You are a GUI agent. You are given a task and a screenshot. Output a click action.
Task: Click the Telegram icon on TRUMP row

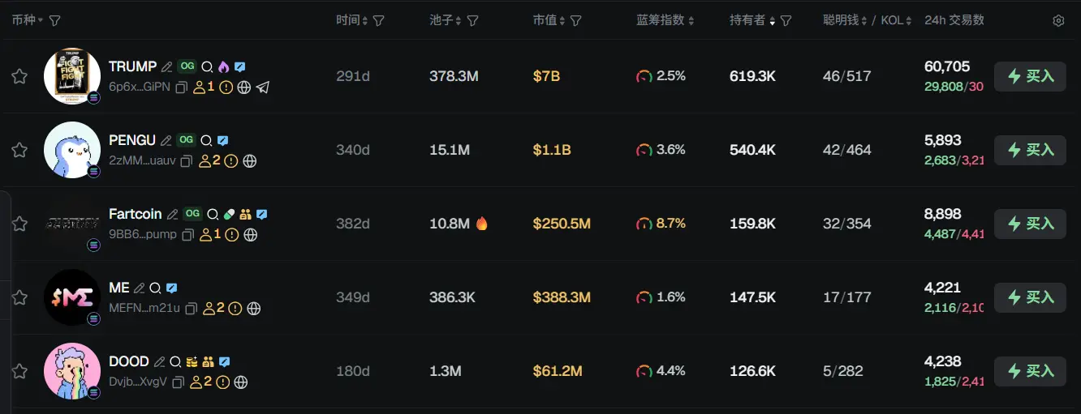coord(262,87)
